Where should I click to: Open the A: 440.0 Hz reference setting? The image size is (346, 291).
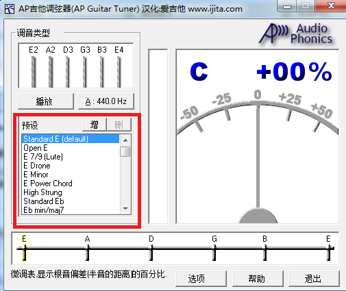click(x=106, y=101)
